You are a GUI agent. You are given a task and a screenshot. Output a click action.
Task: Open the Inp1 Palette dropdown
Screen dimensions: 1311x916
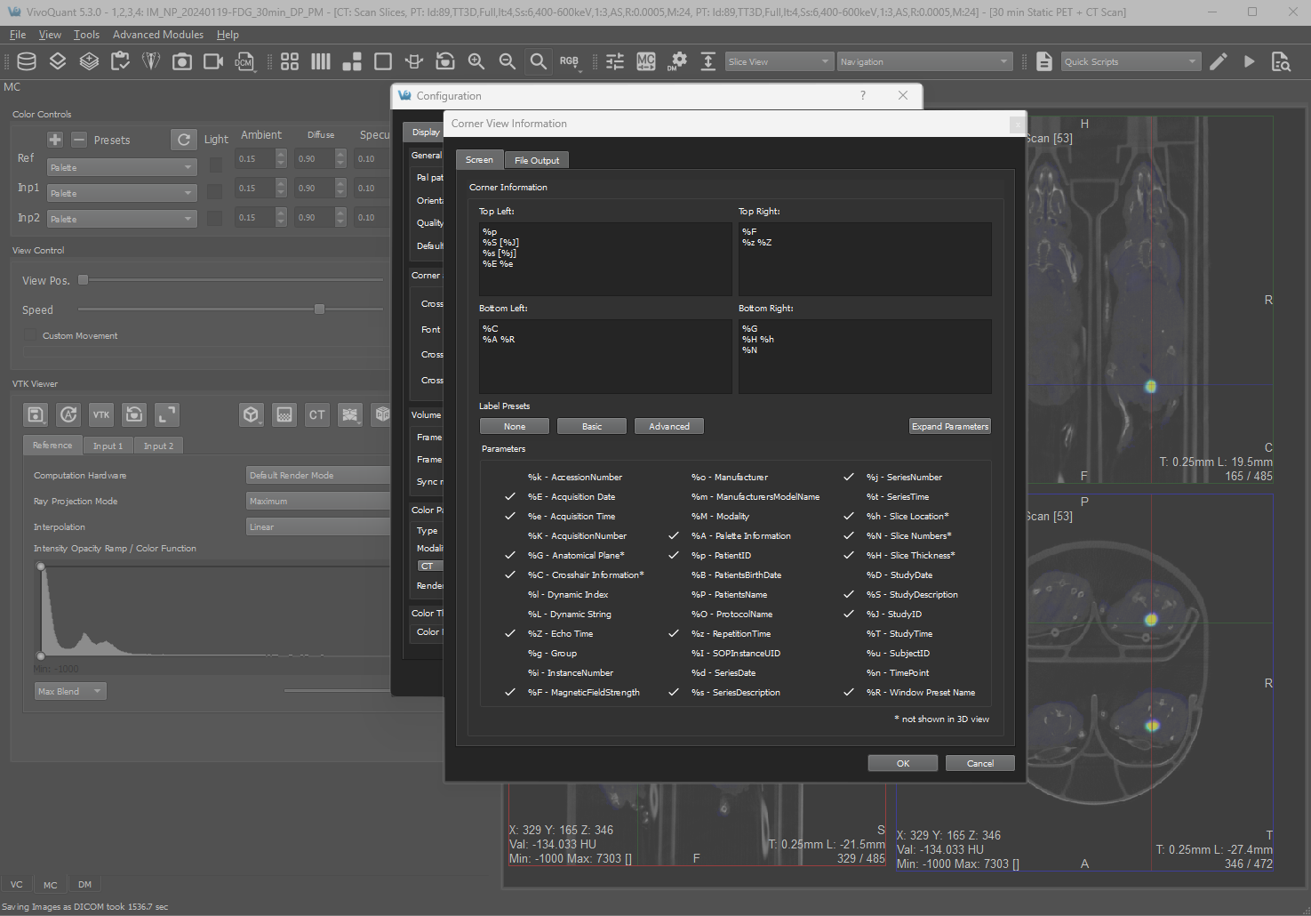pyautogui.click(x=122, y=193)
